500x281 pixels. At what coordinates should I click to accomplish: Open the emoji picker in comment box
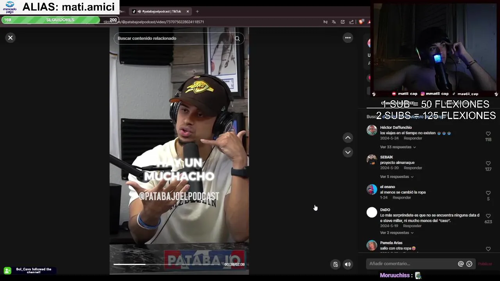tap(469, 264)
